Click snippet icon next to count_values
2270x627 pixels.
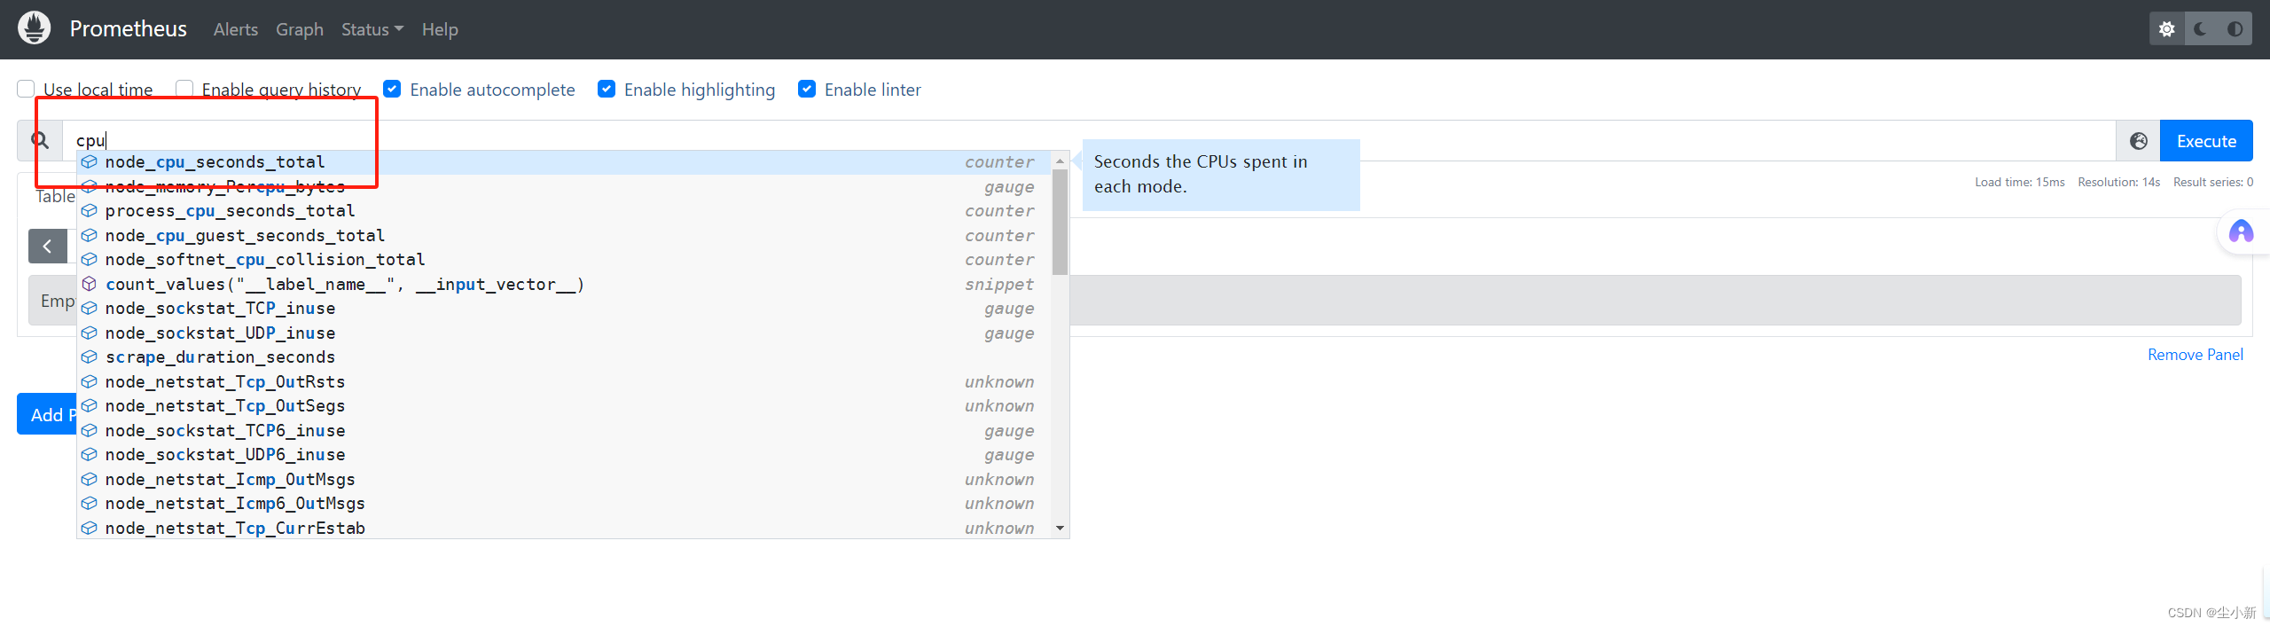[90, 285]
